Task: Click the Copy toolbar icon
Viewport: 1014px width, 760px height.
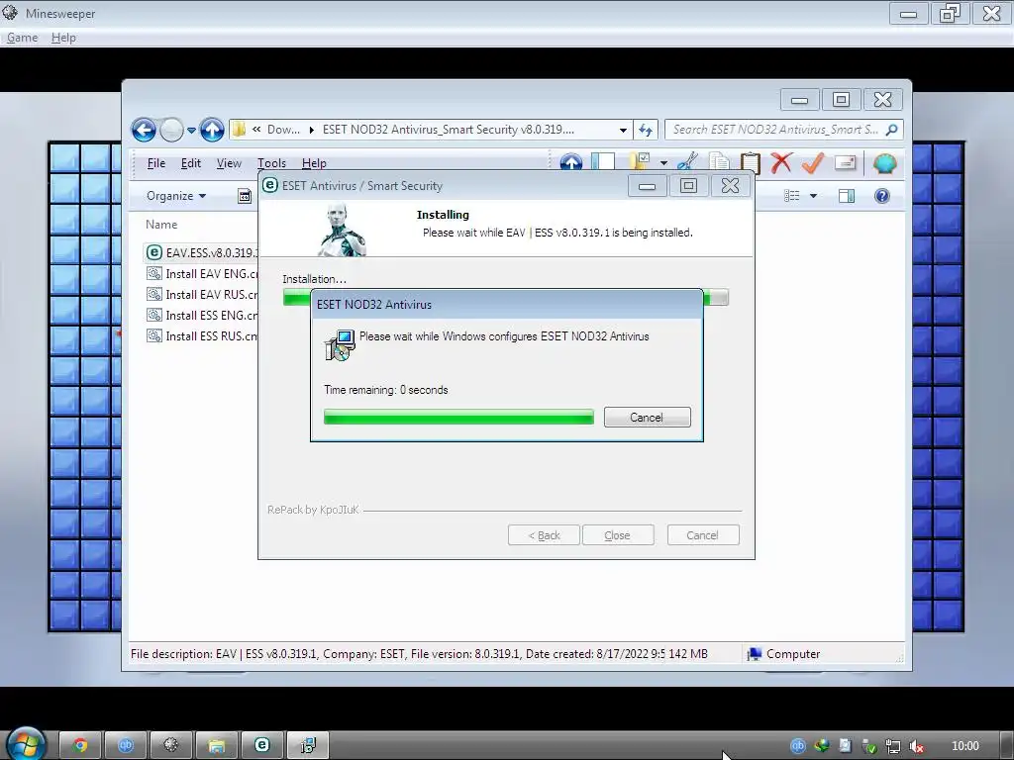Action: click(x=719, y=161)
